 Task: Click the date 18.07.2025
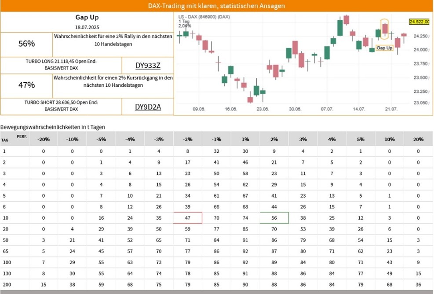[87, 27]
